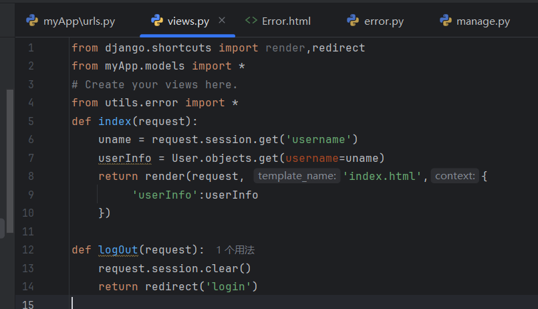Image resolution: width=538 pixels, height=309 pixels.
Task: Click the Python icon on manage.py tab
Action: coord(446,21)
